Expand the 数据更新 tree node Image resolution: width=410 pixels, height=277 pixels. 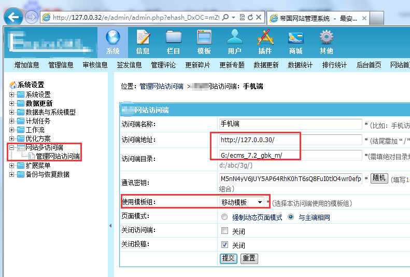pos(11,103)
